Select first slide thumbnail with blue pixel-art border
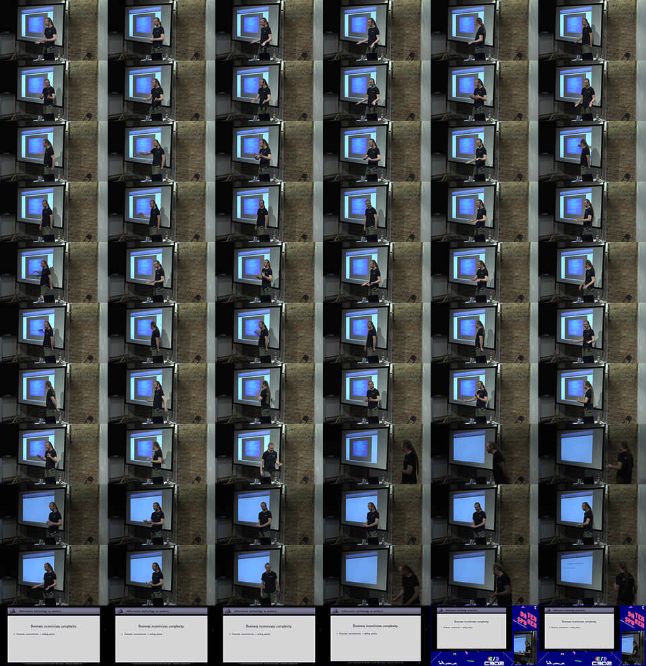The height and width of the screenshot is (666, 646). tap(485, 636)
